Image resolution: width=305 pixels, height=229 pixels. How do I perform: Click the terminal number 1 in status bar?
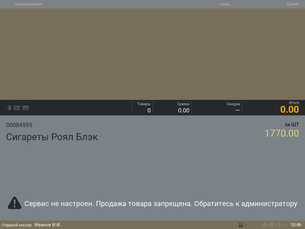tap(246, 225)
